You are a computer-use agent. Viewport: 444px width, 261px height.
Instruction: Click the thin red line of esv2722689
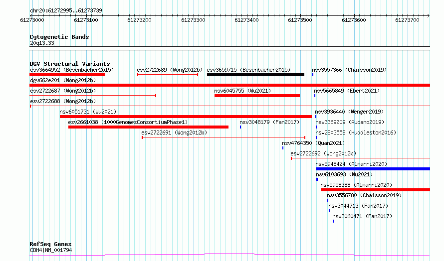tap(168, 75)
